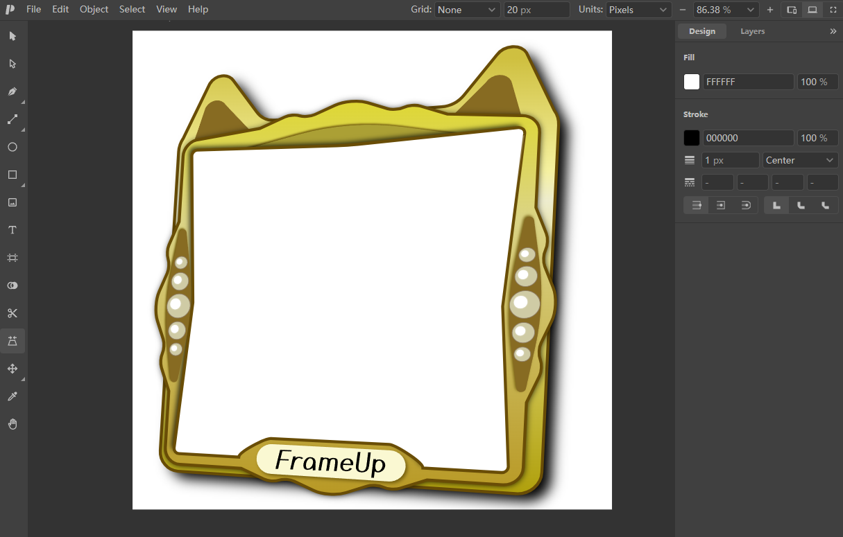The image size is (843, 537).
Task: Pick the Eyedropper tool
Action: point(12,396)
